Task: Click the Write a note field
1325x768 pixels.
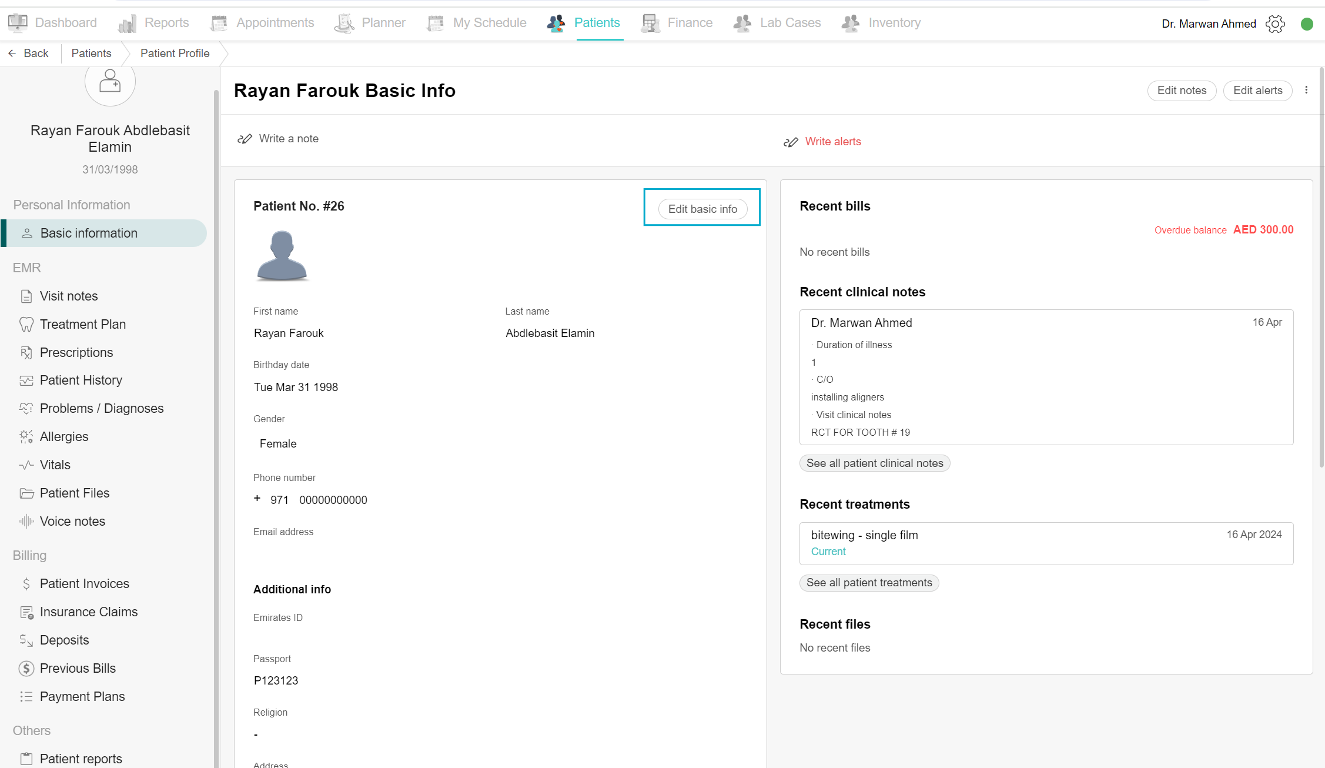Action: (x=289, y=139)
